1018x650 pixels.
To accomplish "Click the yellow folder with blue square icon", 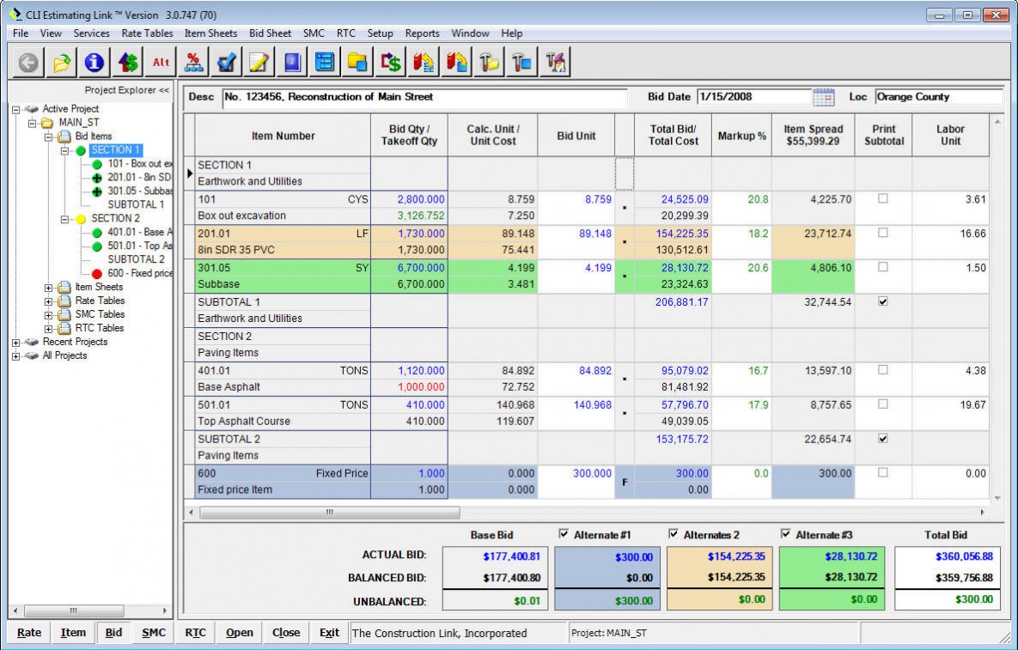I will (357, 63).
